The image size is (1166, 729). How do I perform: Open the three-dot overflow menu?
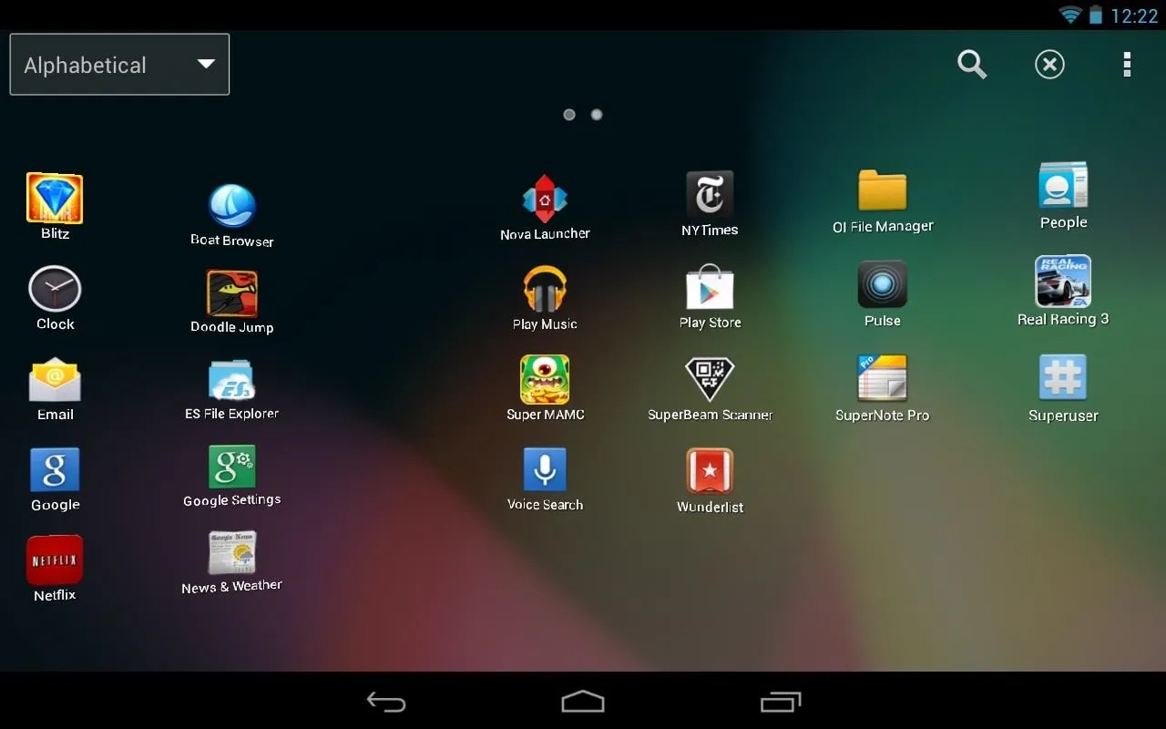(1127, 65)
